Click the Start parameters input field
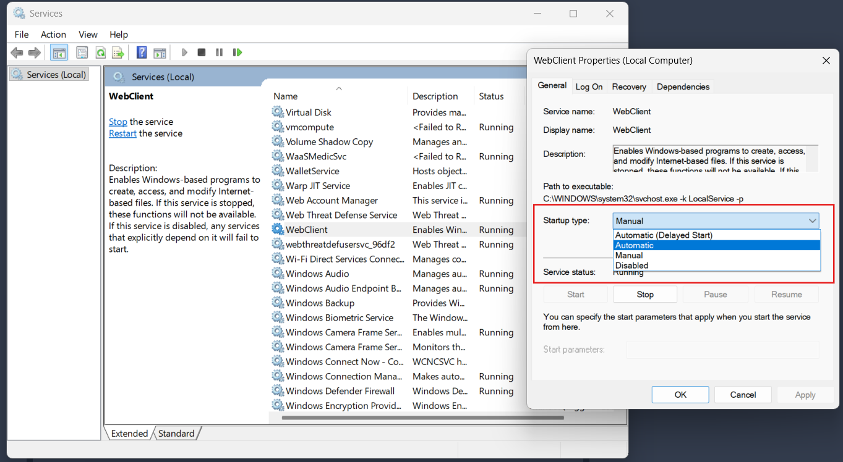 coord(723,350)
